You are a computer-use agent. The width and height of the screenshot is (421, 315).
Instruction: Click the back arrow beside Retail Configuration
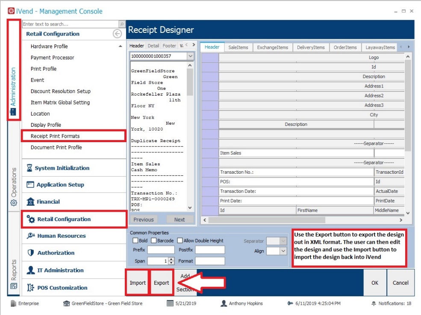point(117,34)
